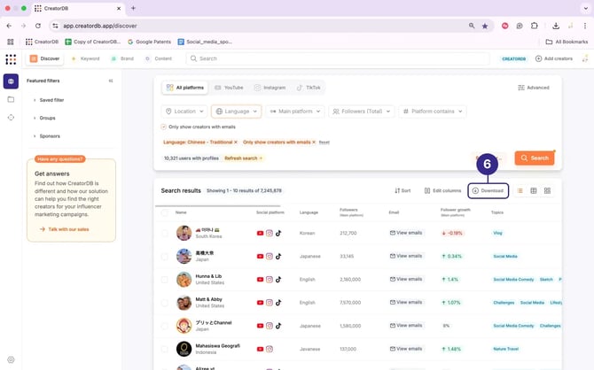This screenshot has height=370, width=594.
Task: Click the top Search input field
Action: 337,58
